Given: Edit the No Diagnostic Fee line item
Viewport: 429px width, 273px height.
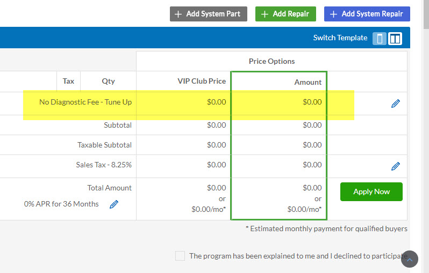Looking at the screenshot, I should [x=396, y=104].
